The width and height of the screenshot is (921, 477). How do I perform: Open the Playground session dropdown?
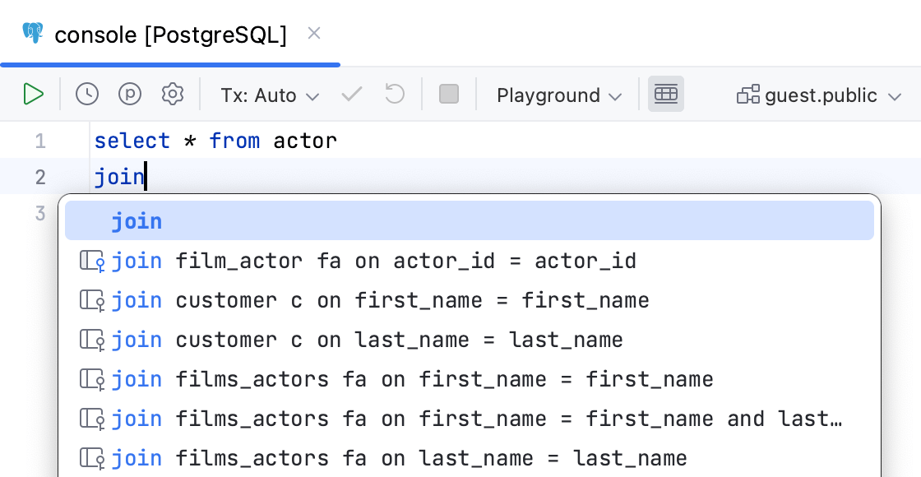558,94
